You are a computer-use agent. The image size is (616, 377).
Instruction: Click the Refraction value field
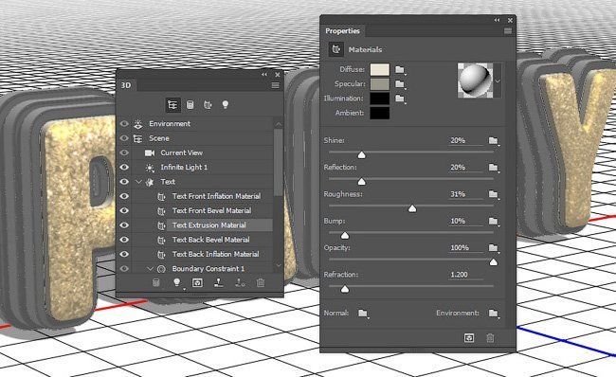coord(466,275)
